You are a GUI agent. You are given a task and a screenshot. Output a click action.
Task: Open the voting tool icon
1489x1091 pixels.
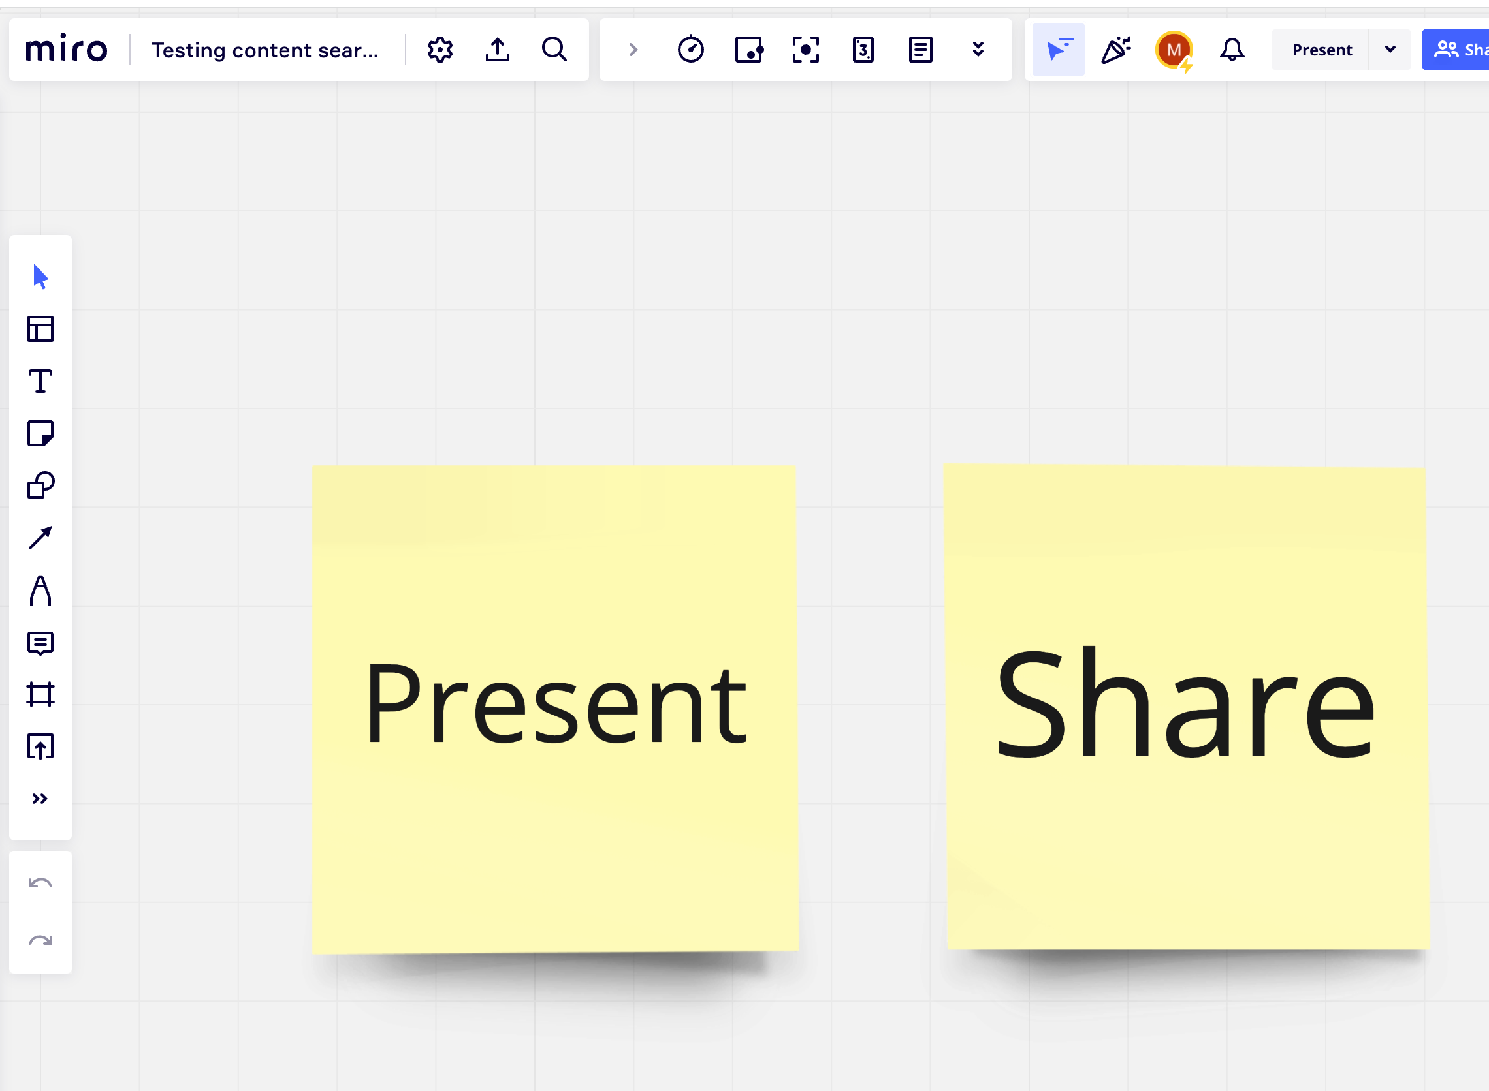click(x=749, y=50)
